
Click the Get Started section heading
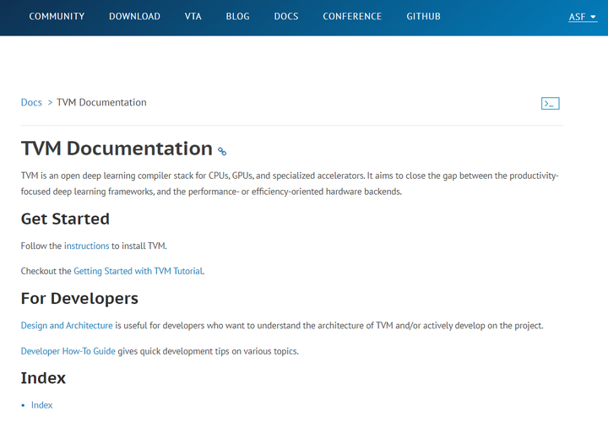pyautogui.click(x=65, y=219)
